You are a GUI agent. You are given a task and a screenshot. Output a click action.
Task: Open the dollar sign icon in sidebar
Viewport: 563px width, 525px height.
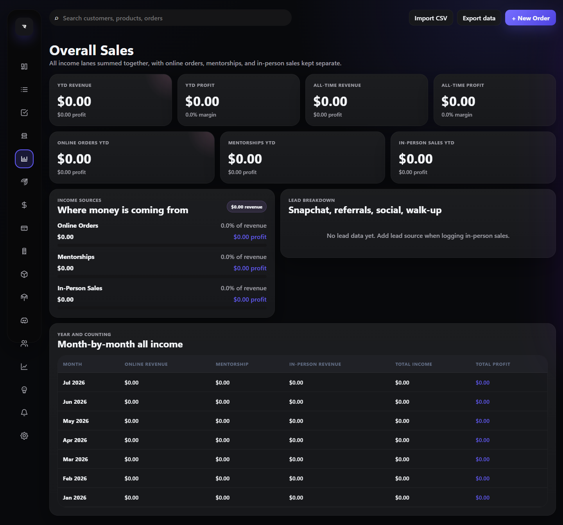pos(24,205)
